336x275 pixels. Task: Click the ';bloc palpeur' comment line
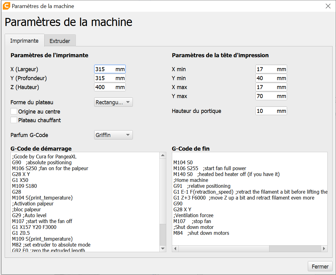point(26,209)
